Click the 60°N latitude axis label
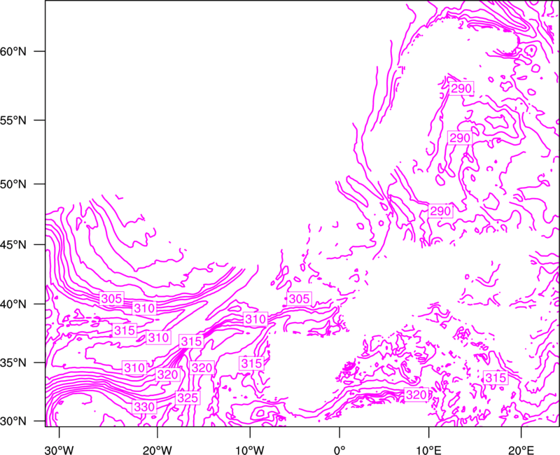 [x=13, y=51]
